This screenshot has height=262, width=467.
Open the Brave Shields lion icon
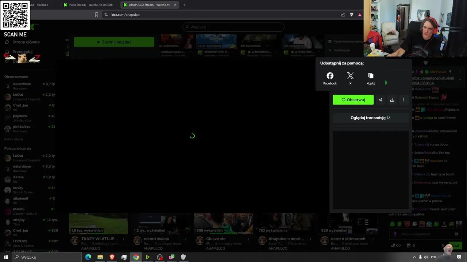352,15
